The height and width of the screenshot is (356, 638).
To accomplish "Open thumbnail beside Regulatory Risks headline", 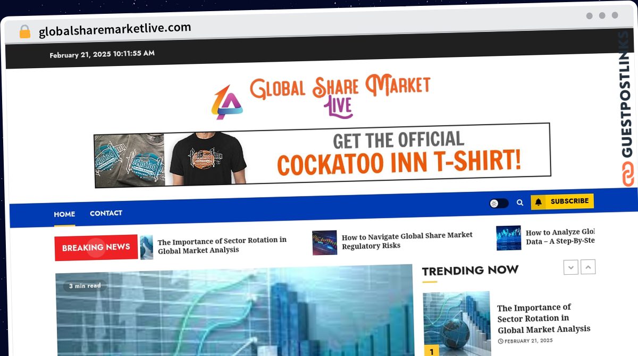I will click(x=324, y=242).
